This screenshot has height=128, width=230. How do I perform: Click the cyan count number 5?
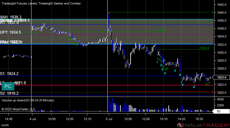(x=175, y=71)
